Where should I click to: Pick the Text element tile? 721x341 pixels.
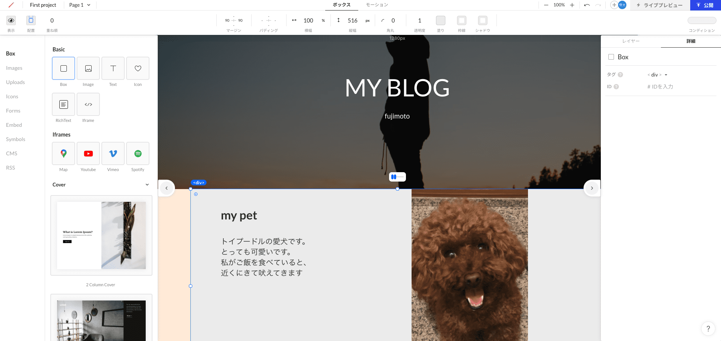(113, 69)
